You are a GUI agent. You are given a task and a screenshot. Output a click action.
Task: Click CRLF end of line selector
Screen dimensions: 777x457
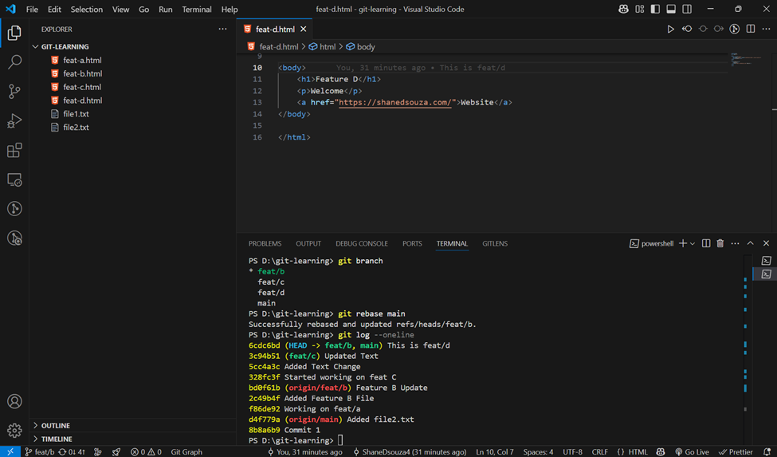click(x=599, y=451)
